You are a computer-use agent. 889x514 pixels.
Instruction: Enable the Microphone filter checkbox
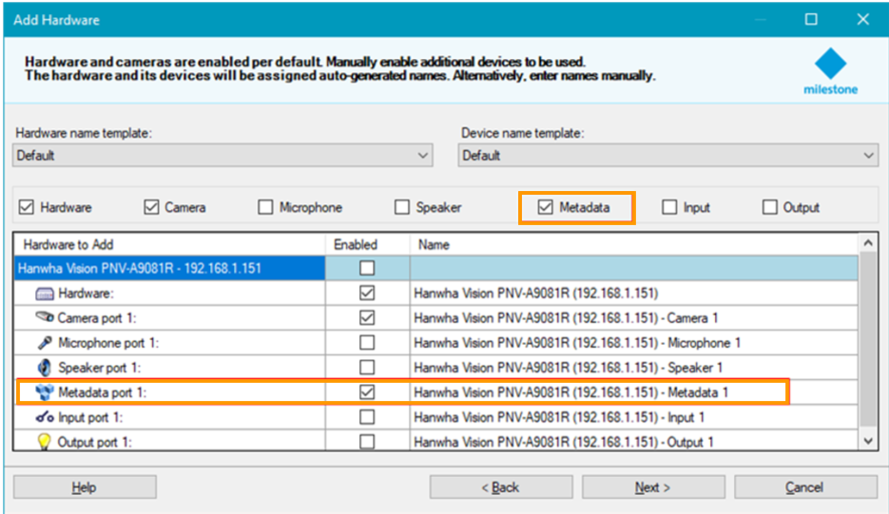(x=265, y=207)
